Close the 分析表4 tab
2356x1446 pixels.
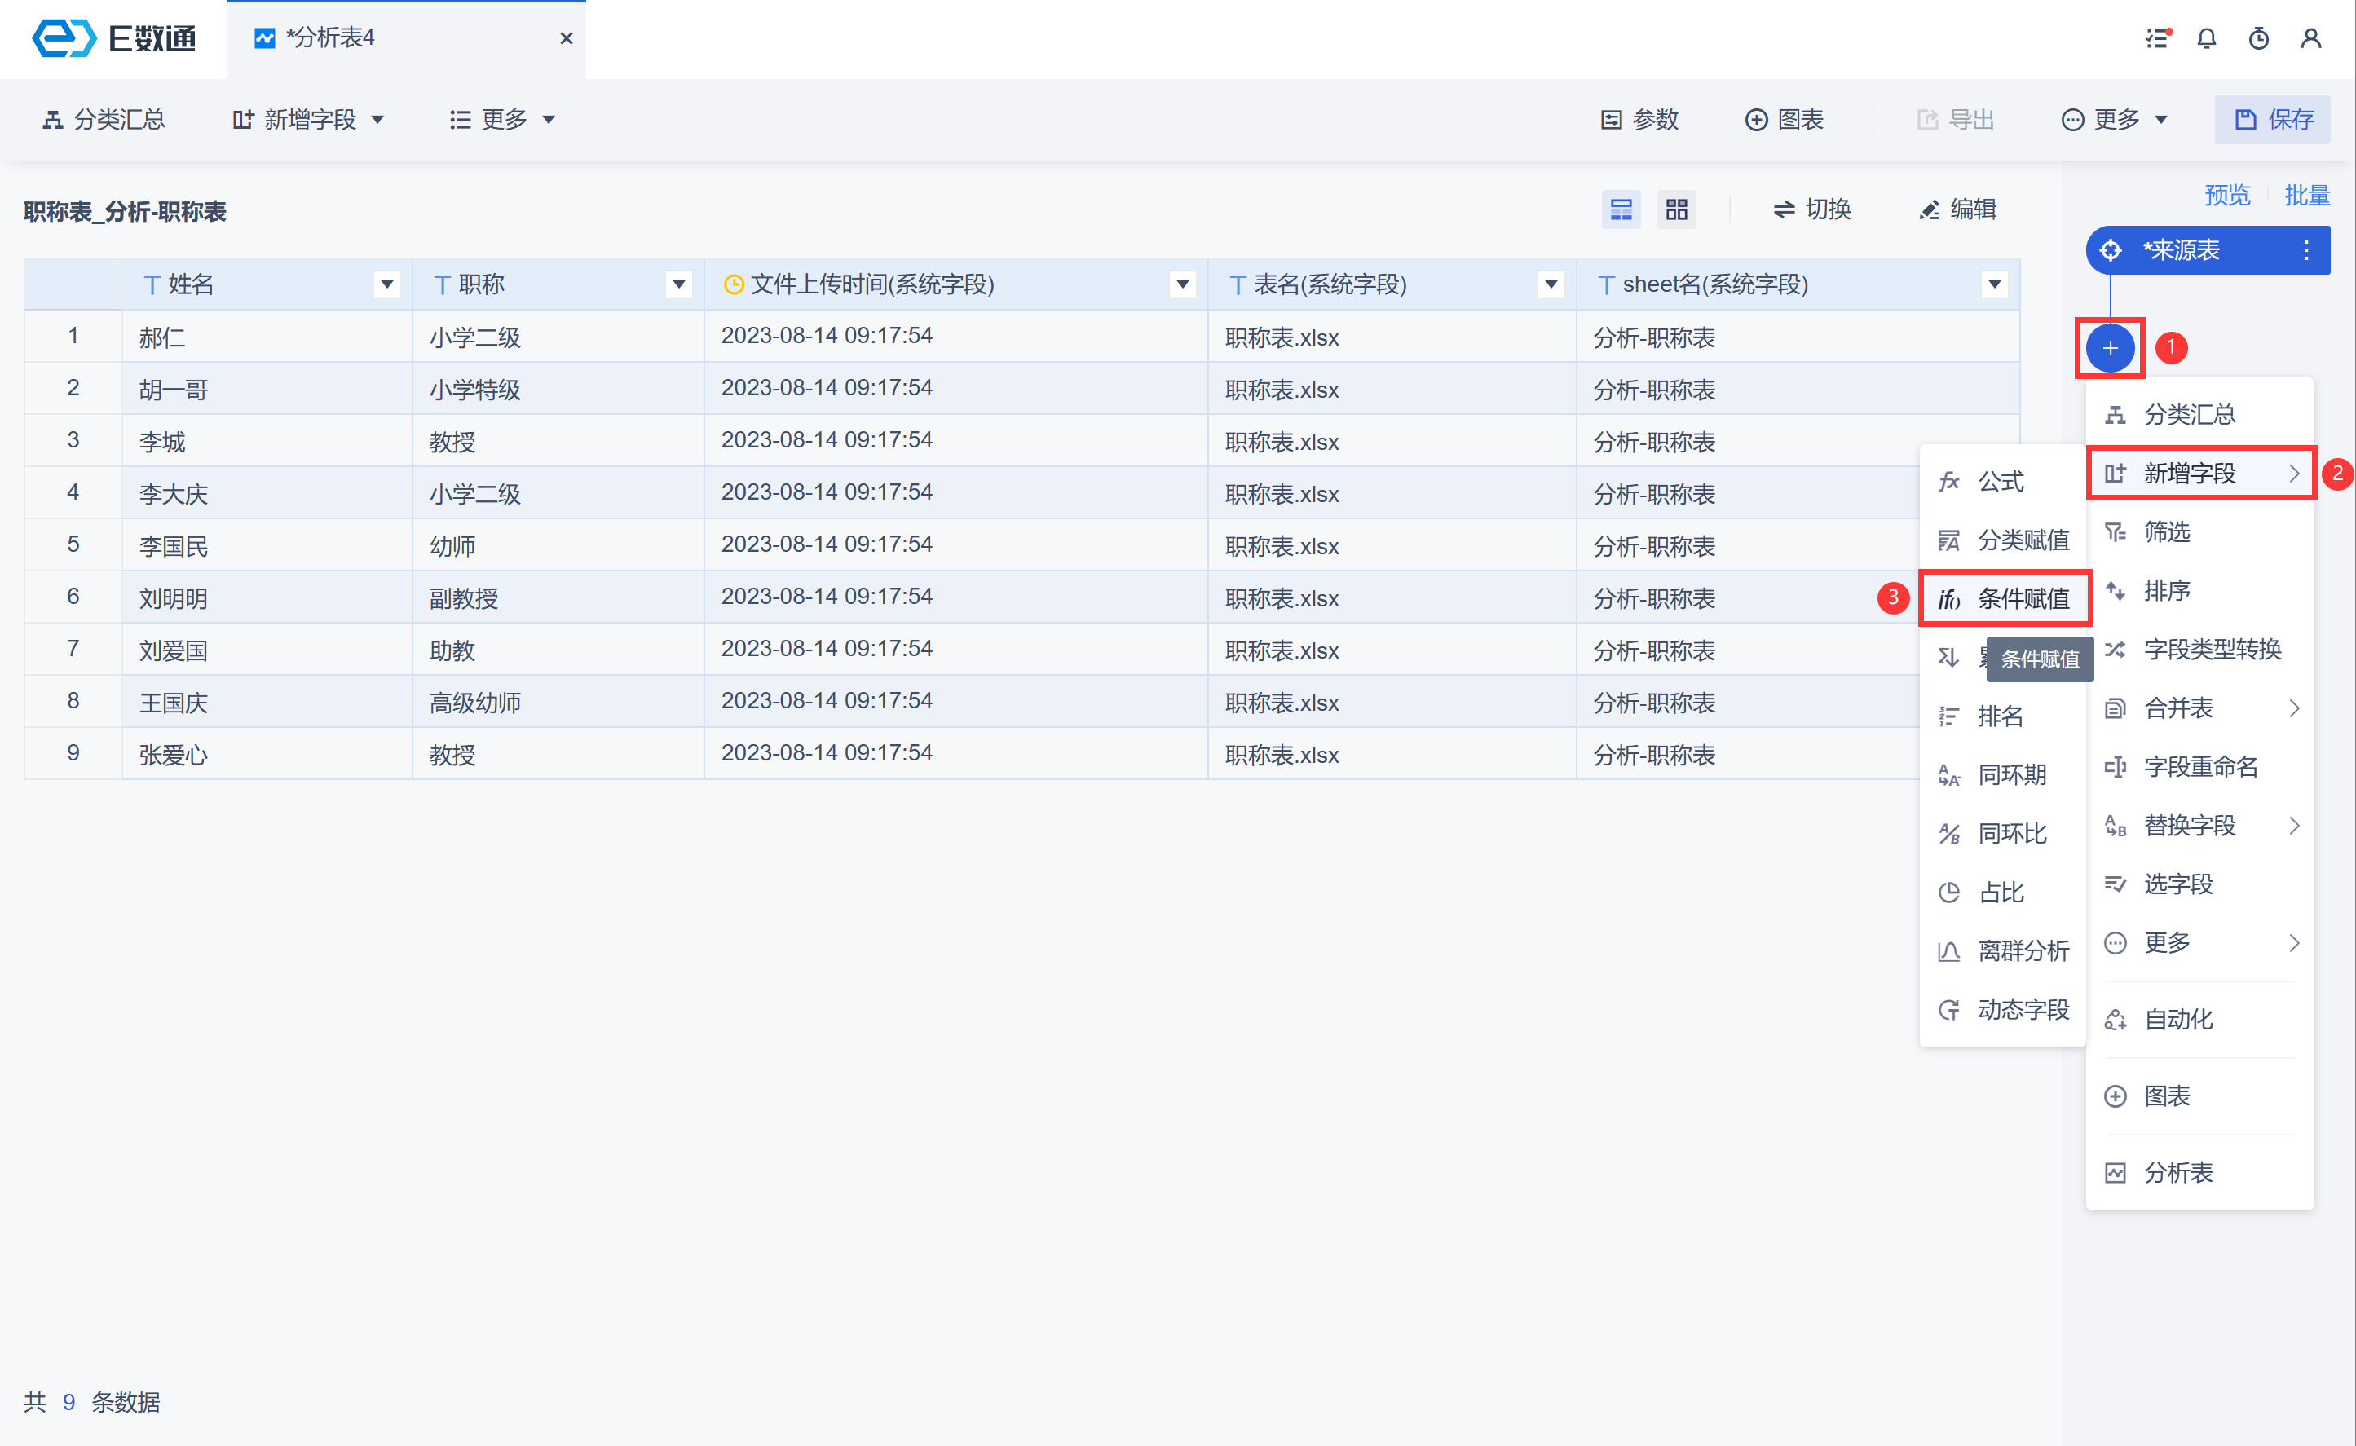pos(567,38)
